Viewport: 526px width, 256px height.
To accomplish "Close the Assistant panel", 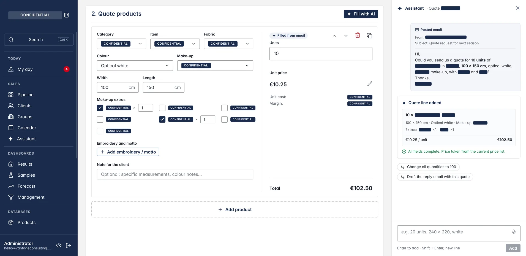I will [x=517, y=8].
